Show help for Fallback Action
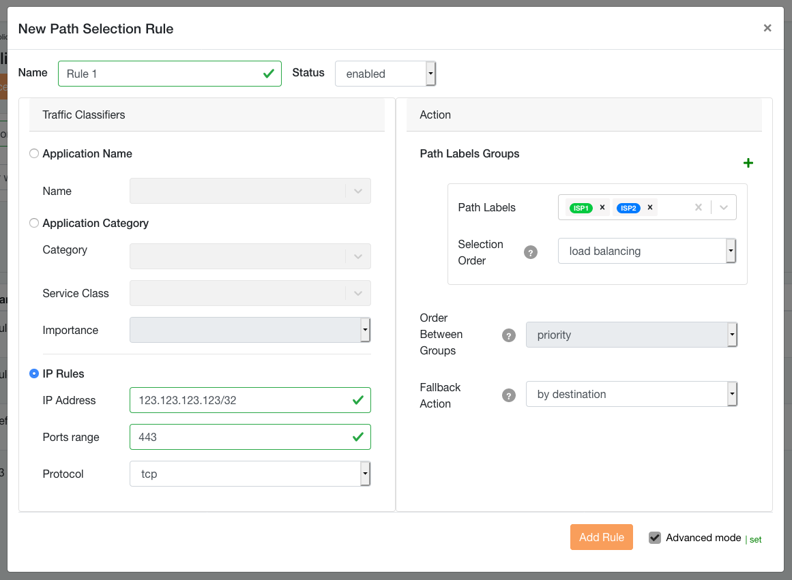 coord(508,395)
